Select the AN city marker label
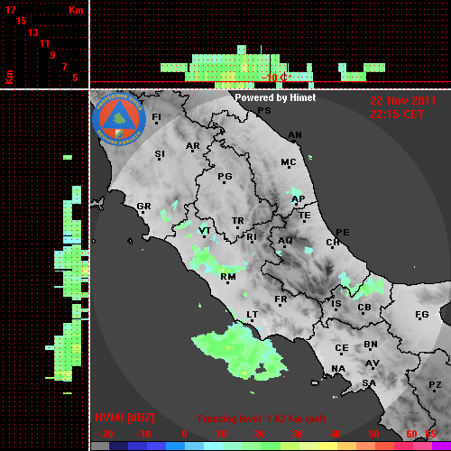Image resolution: width=451 pixels, height=451 pixels. click(x=295, y=135)
